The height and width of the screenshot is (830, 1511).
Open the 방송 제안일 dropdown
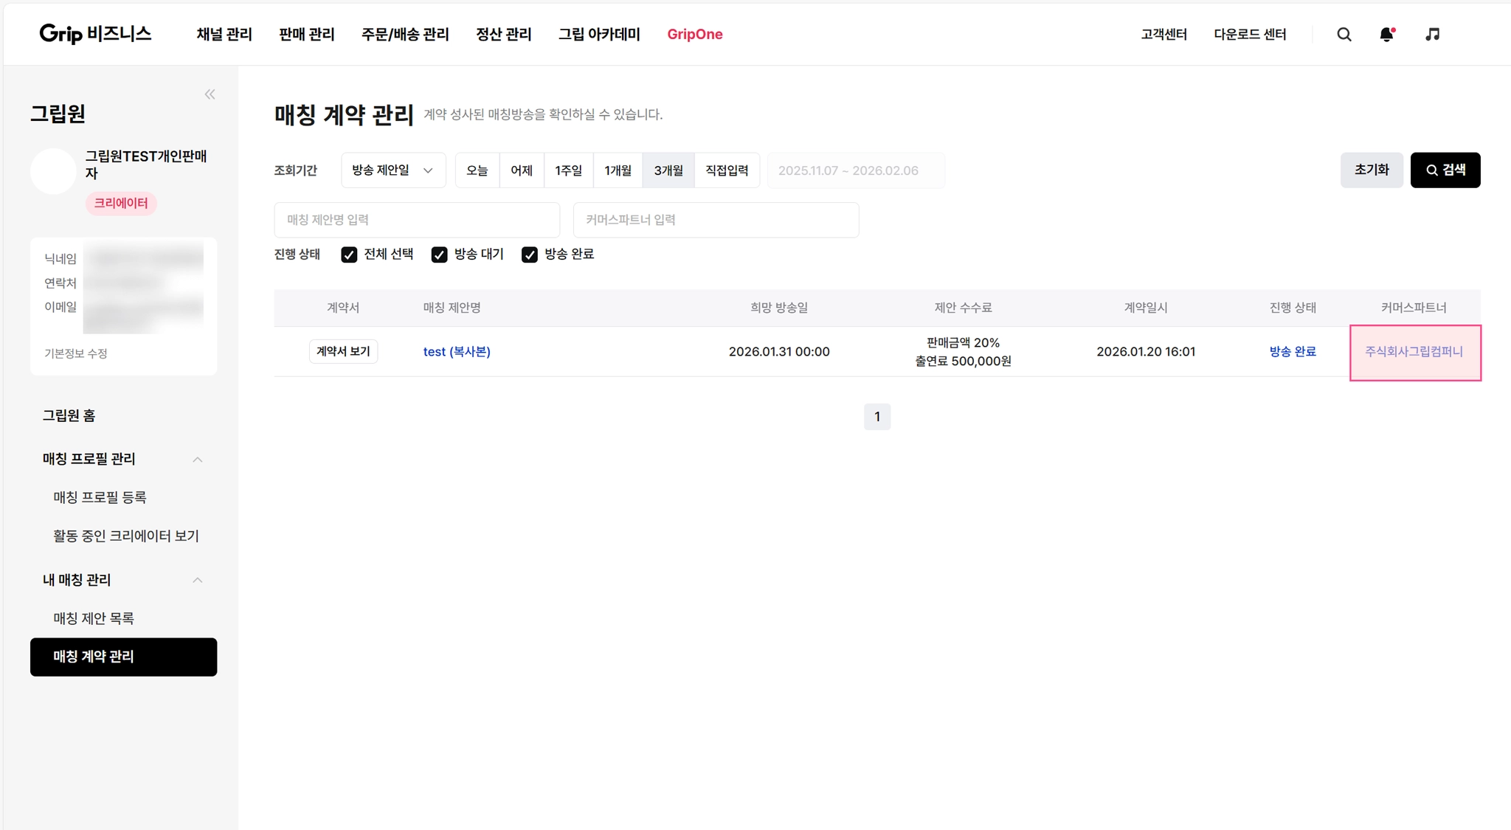click(x=393, y=170)
